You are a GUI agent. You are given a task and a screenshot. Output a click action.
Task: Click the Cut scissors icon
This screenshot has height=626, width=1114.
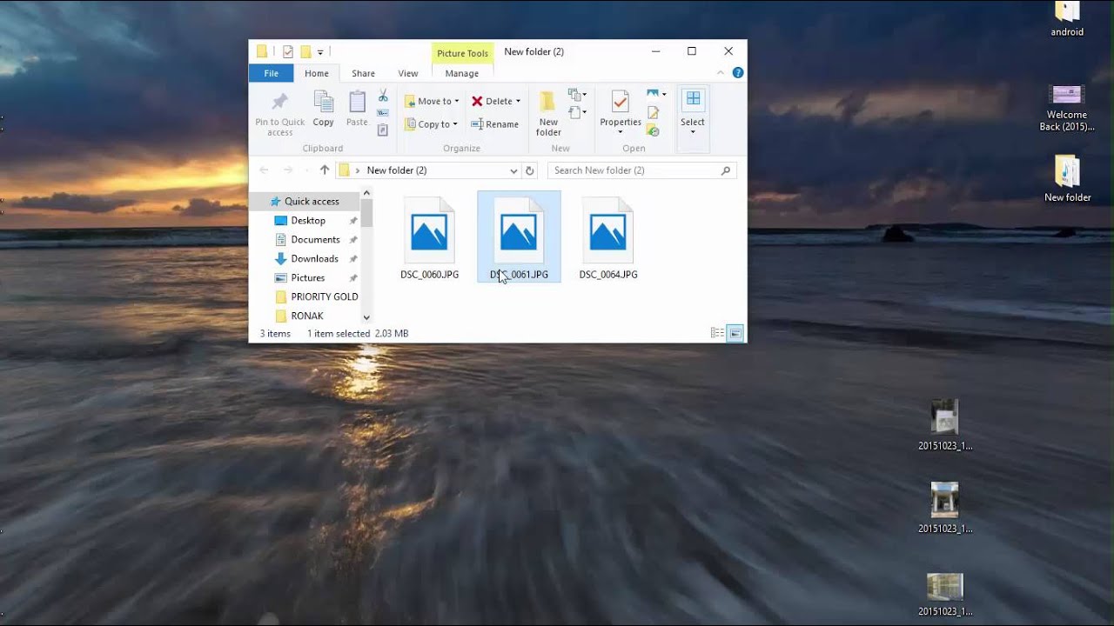383,96
